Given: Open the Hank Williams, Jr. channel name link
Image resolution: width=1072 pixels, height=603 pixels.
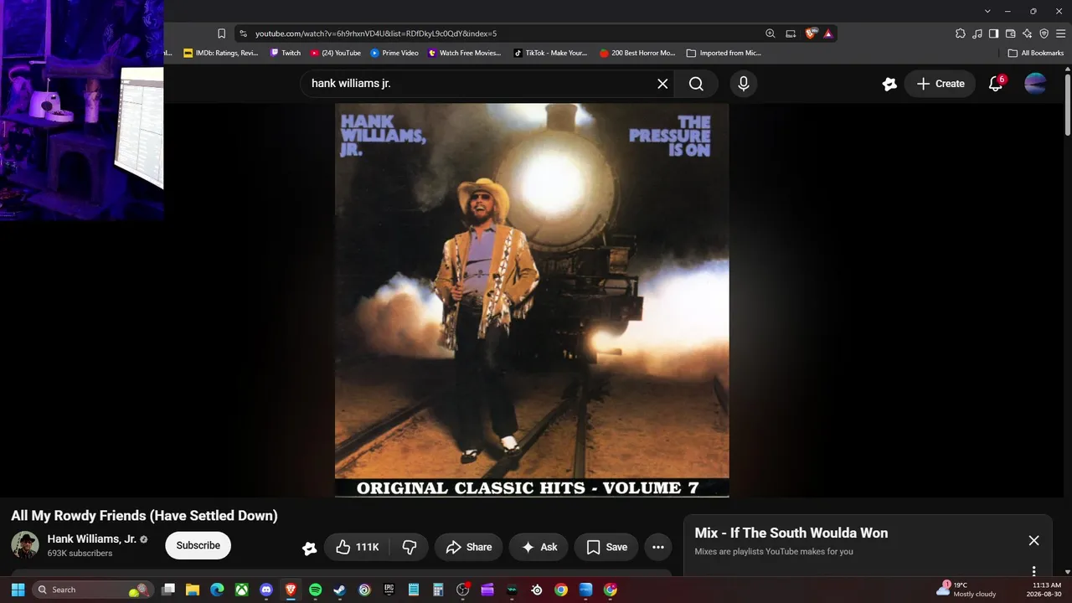Looking at the screenshot, I should 92,539.
